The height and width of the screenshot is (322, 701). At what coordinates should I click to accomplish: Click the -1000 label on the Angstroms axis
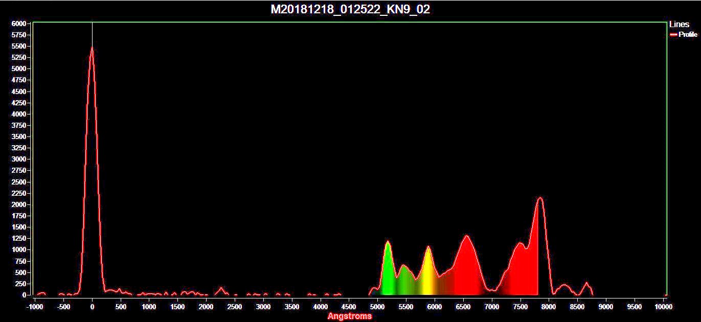pos(35,307)
